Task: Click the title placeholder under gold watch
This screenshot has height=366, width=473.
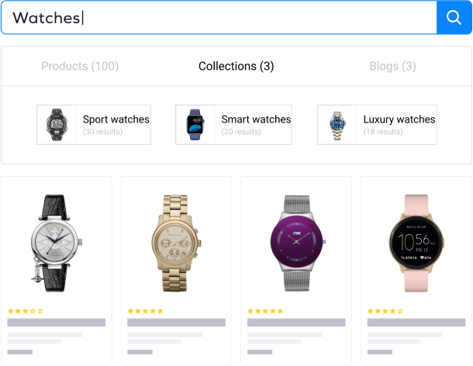Action: [x=176, y=323]
